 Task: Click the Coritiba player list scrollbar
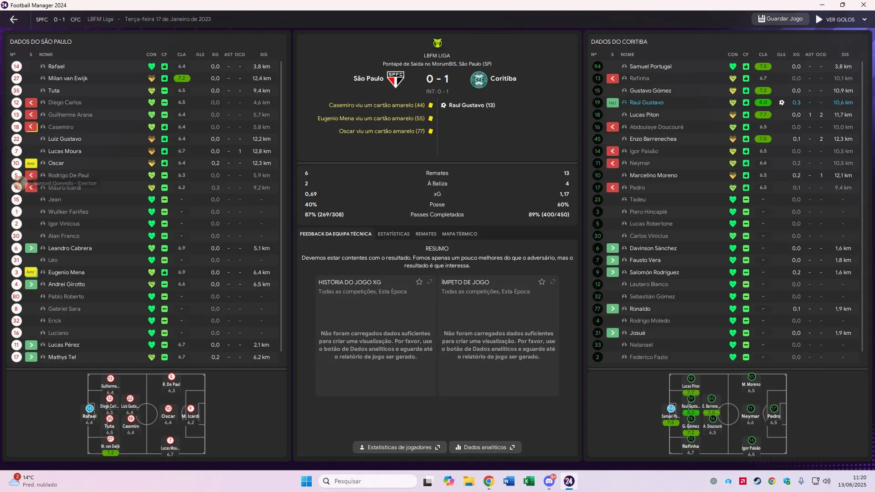tap(862, 206)
